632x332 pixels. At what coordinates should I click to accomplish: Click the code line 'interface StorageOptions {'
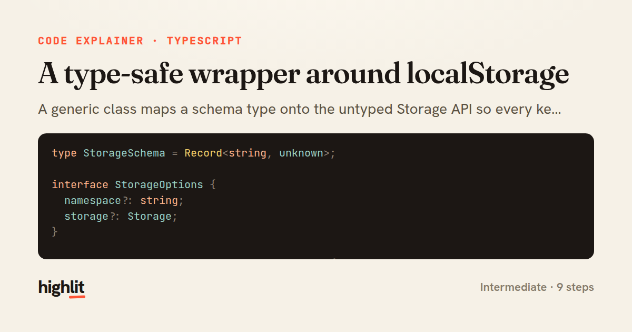pyautogui.click(x=134, y=185)
